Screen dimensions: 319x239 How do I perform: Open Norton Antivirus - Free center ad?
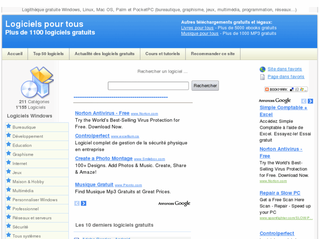coord(102,113)
